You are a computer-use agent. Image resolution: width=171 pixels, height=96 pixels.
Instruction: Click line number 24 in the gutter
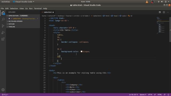(44, 73)
